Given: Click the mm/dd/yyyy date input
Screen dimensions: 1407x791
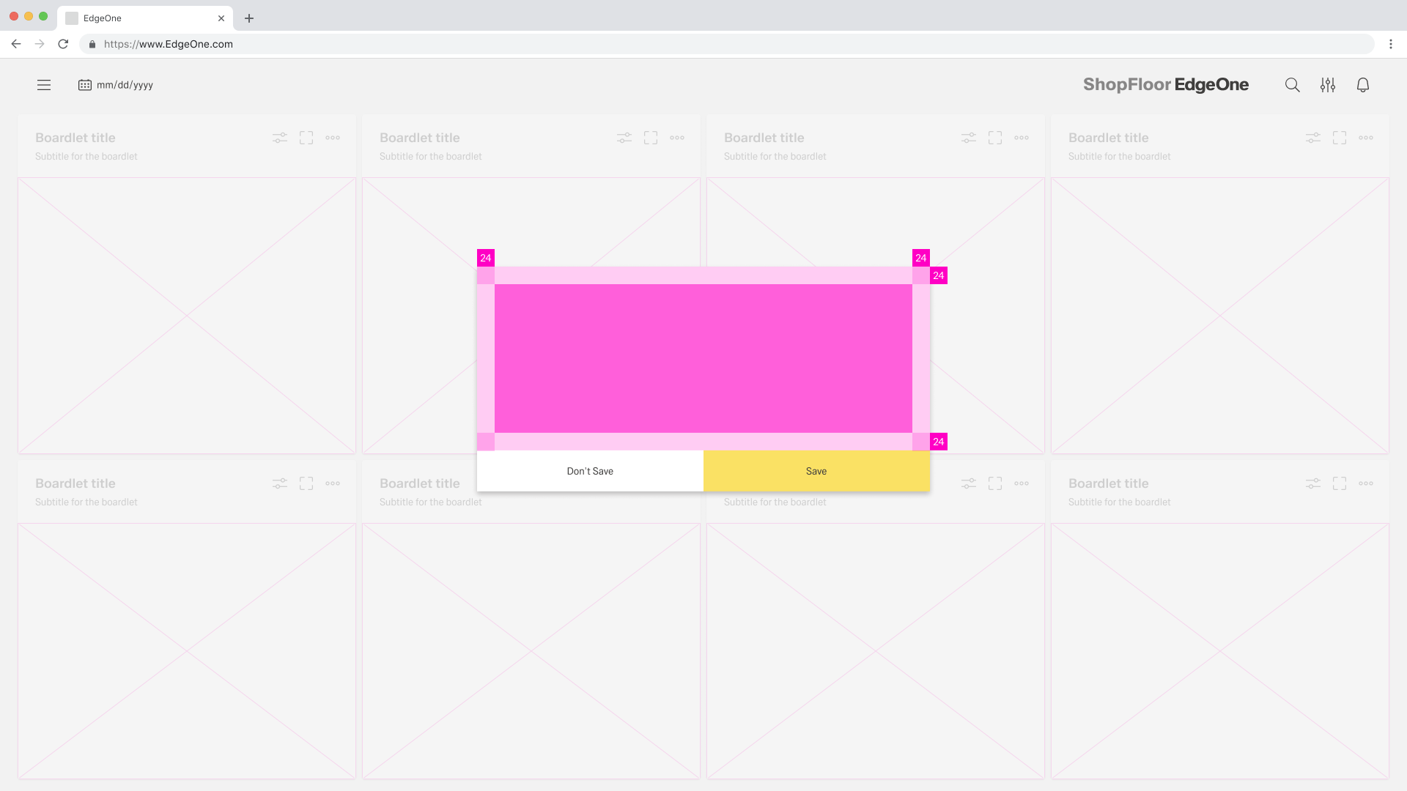Looking at the screenshot, I should (x=125, y=85).
